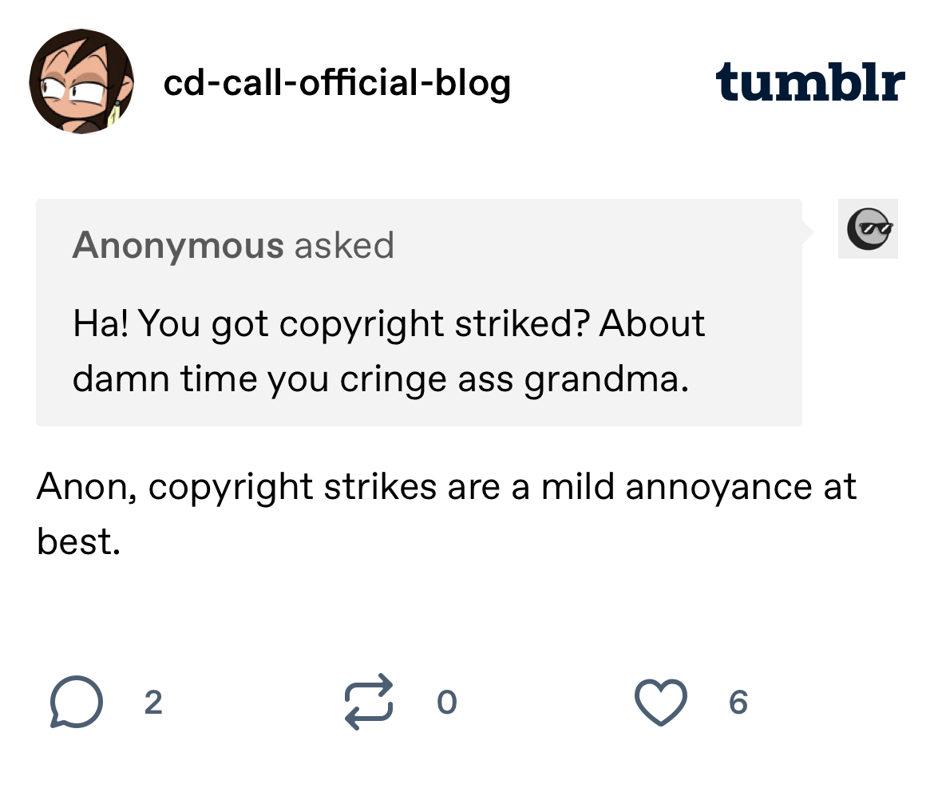This screenshot has height=788, width=934.
Task: Open the cd-call-official-blog blog name link
Action: click(x=336, y=82)
